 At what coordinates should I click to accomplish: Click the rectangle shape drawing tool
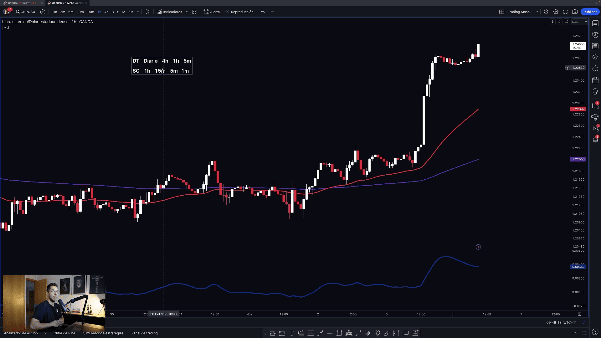339,333
